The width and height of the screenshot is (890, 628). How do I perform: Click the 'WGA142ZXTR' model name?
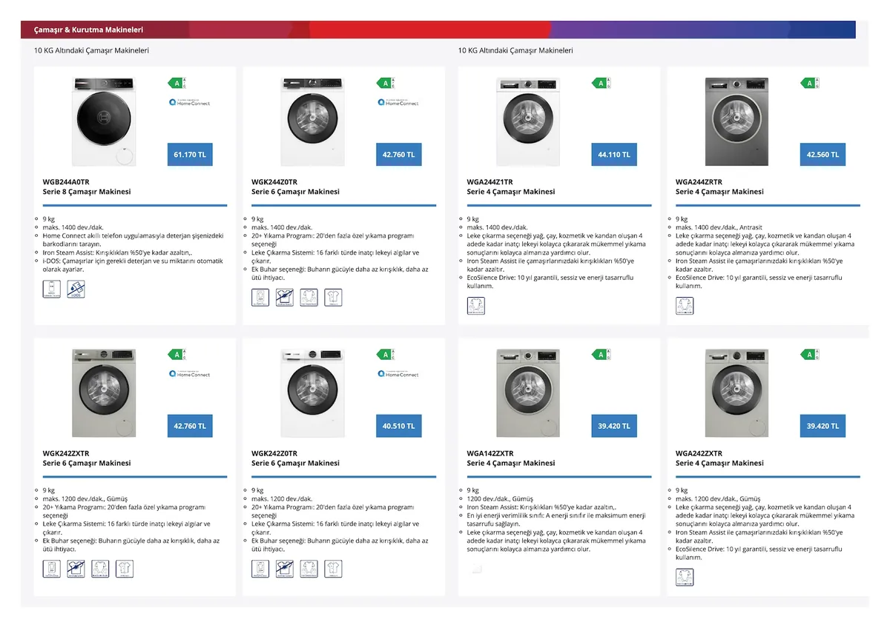(x=490, y=453)
